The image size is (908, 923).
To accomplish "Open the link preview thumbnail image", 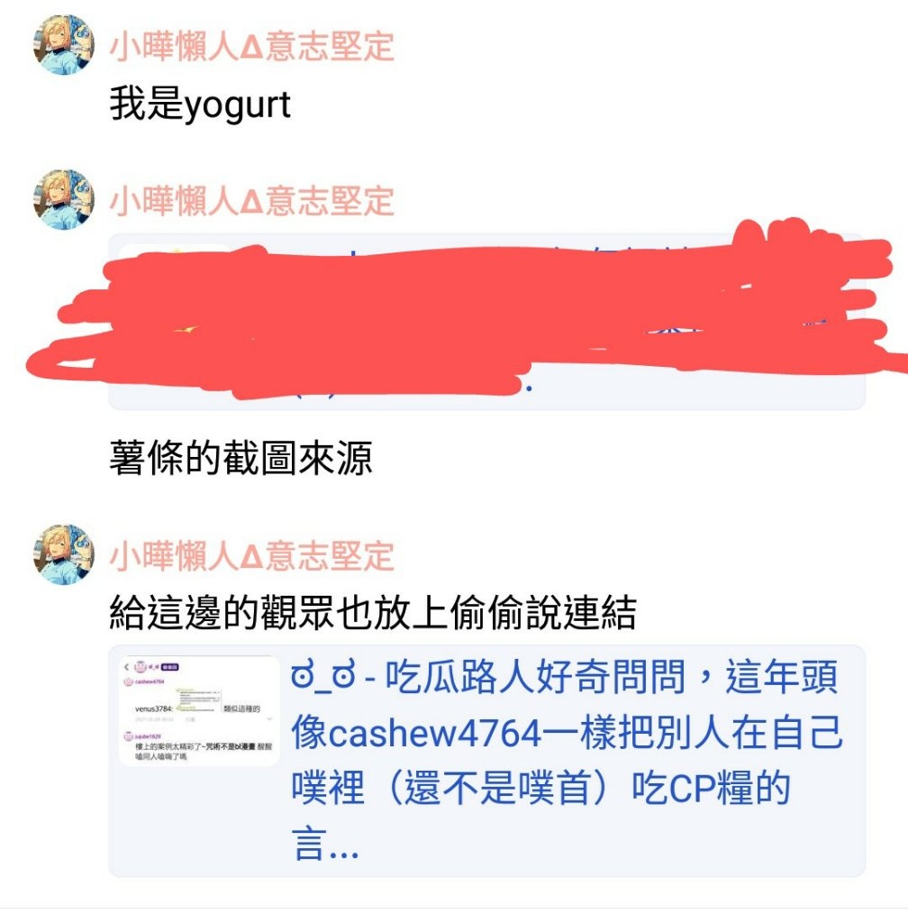I will point(199,711).
